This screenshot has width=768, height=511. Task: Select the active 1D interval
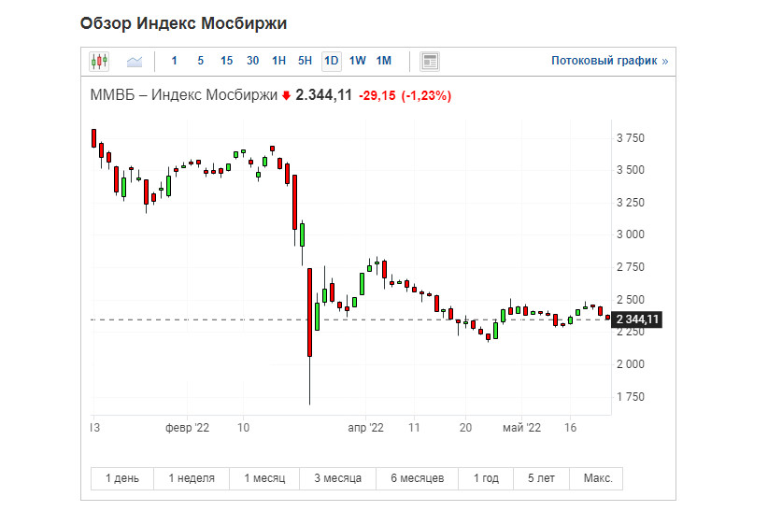pyautogui.click(x=332, y=62)
